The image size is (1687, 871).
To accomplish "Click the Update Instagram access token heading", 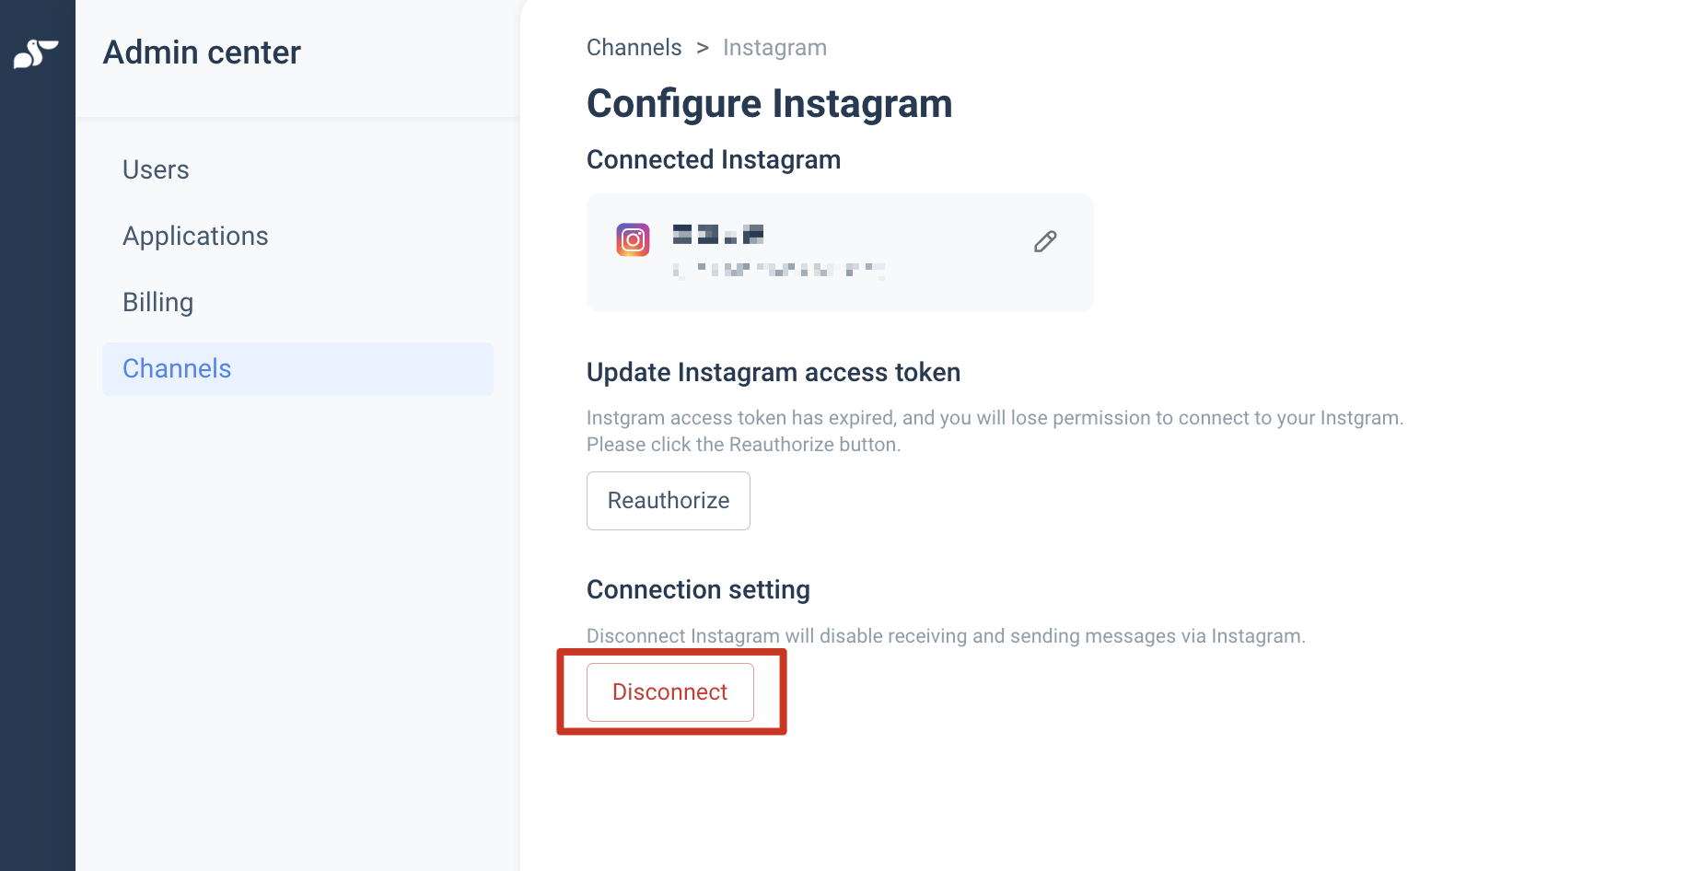I will [774, 372].
